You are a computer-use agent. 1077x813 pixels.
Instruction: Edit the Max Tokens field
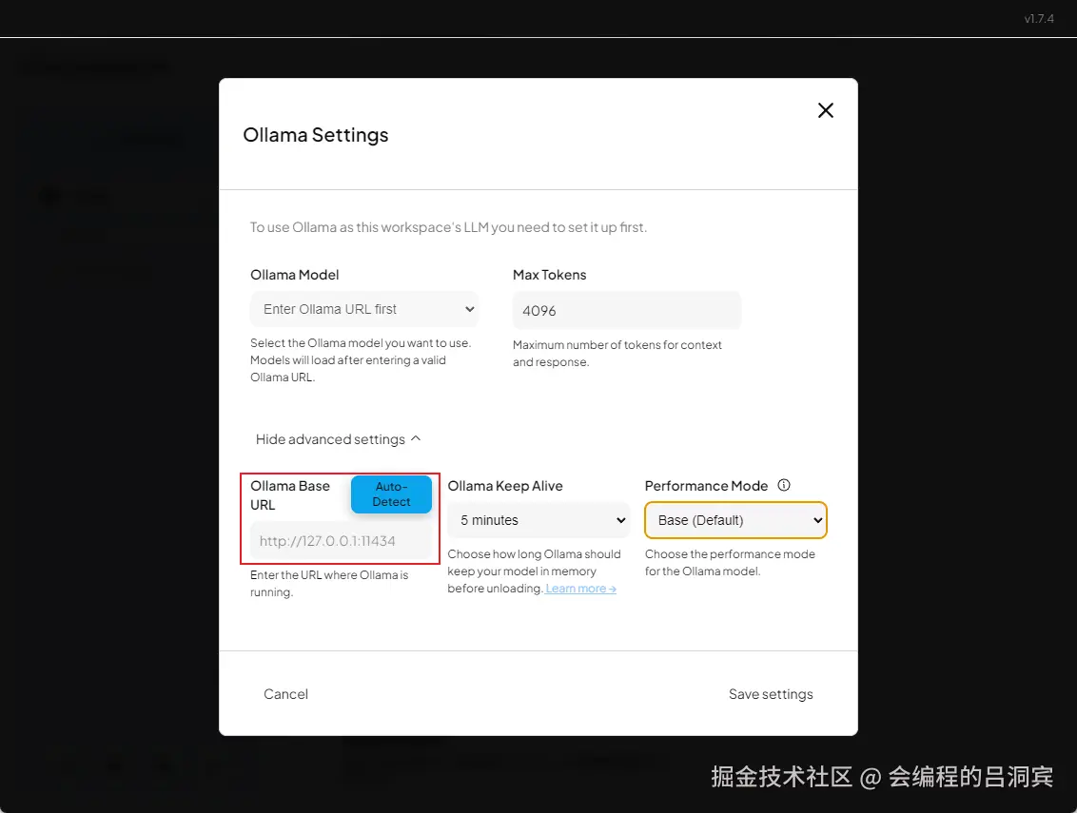click(626, 310)
